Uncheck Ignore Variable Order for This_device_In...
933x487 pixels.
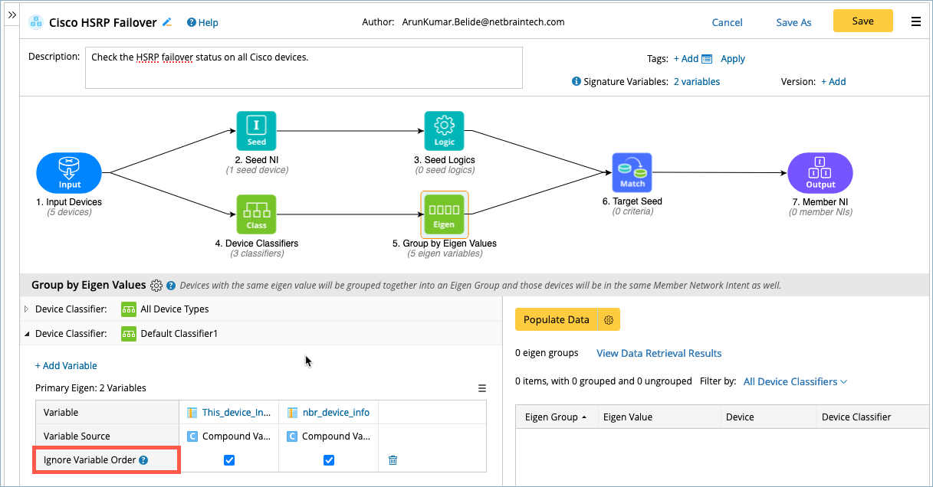click(x=228, y=460)
